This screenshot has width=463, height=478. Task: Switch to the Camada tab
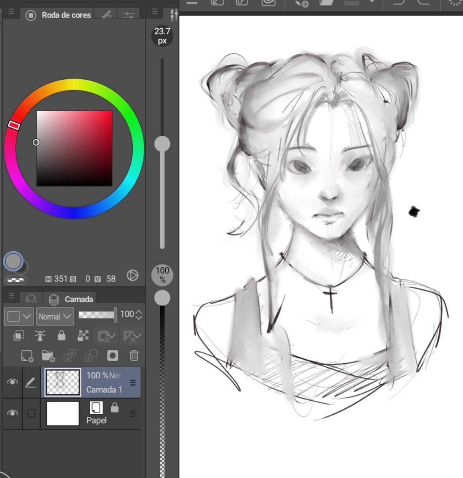[71, 299]
